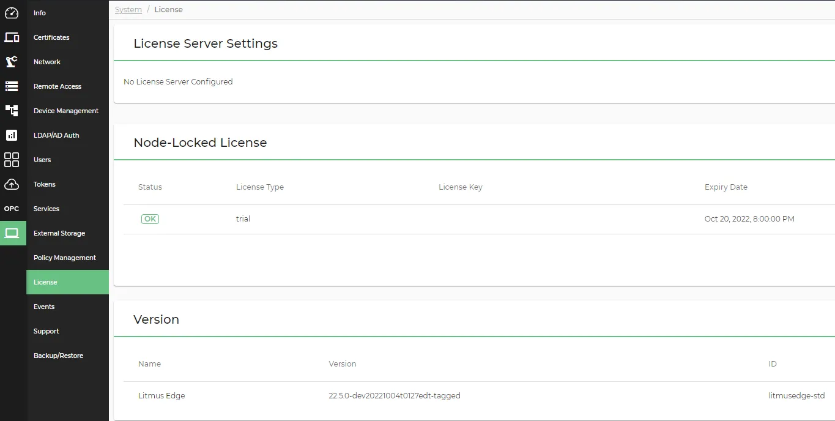The height and width of the screenshot is (421, 835).
Task: Select External Storage
Action: click(x=59, y=233)
